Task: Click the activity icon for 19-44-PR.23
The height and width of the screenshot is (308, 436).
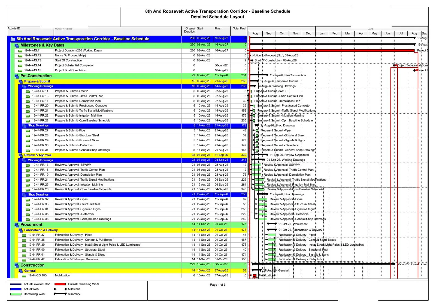Action: pyautogui.click(x=28, y=121)
